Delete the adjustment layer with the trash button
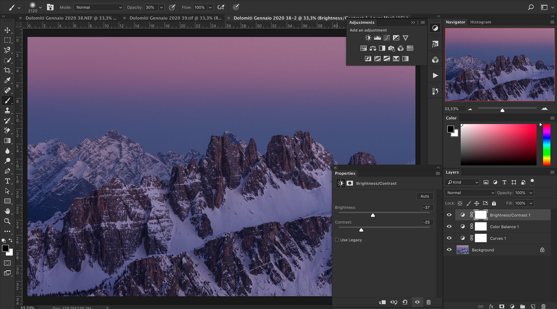The image size is (557, 309). coord(429,302)
